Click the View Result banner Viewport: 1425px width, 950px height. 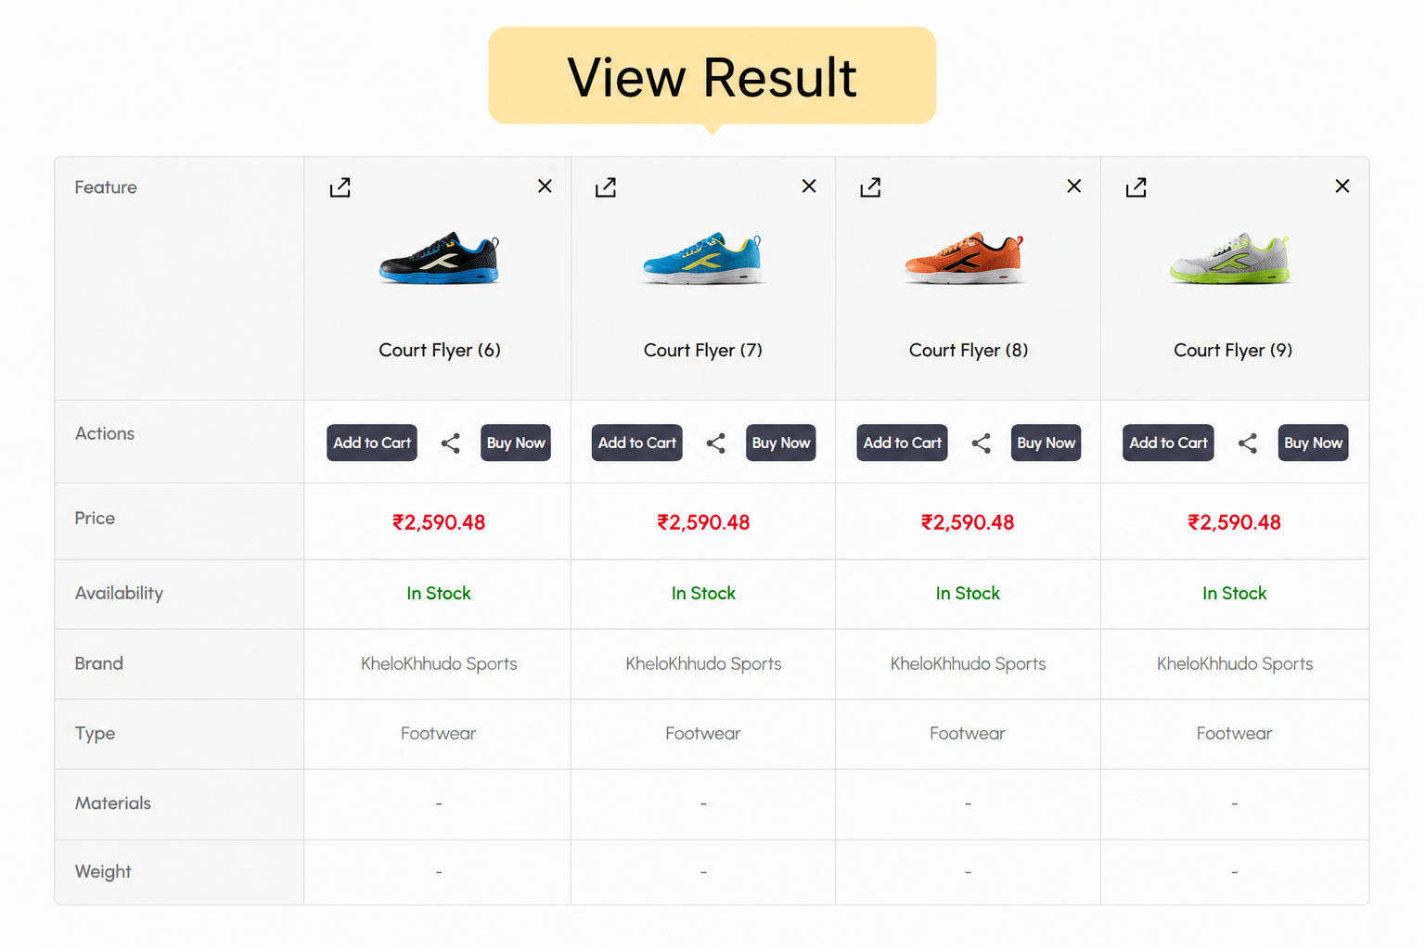coord(712,76)
